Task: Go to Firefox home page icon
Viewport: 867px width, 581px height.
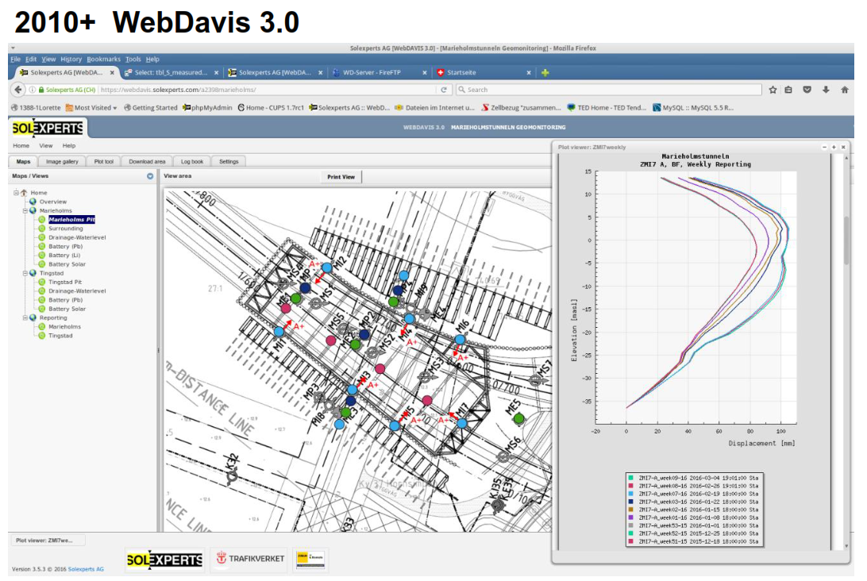Action: 844,90
